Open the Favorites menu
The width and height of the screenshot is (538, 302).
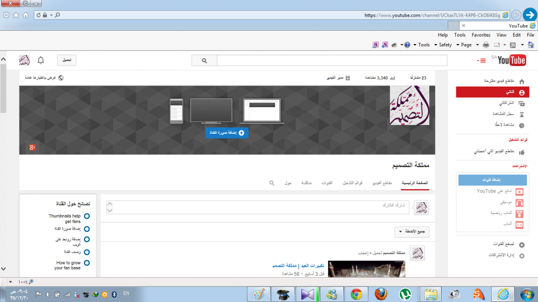tap(481, 35)
